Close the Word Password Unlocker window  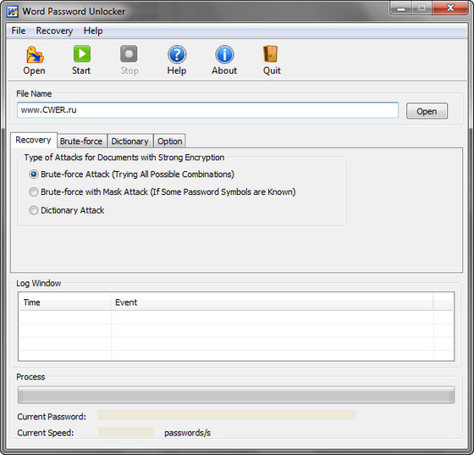click(450, 8)
